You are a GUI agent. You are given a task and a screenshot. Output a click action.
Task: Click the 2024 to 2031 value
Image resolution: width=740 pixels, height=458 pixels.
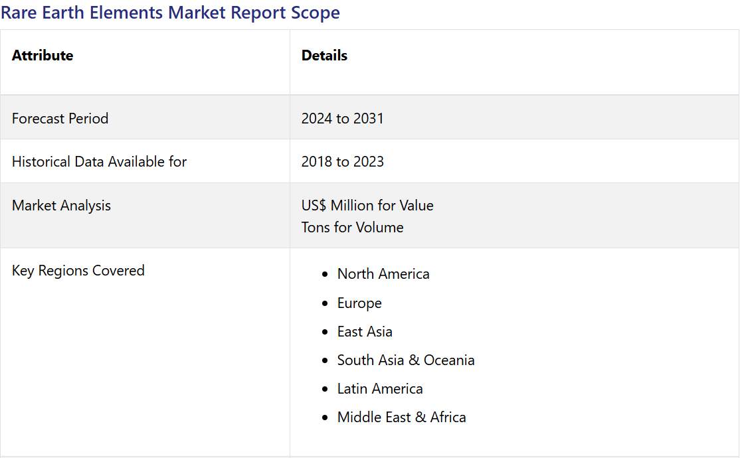click(x=342, y=119)
